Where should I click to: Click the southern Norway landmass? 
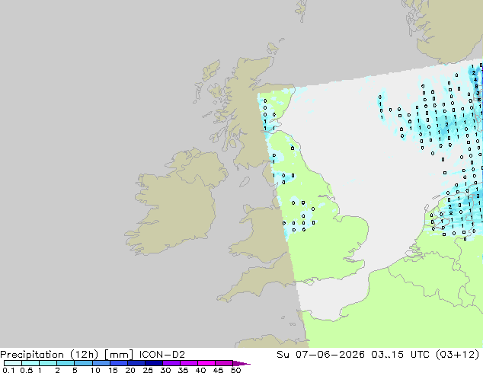point(446,30)
